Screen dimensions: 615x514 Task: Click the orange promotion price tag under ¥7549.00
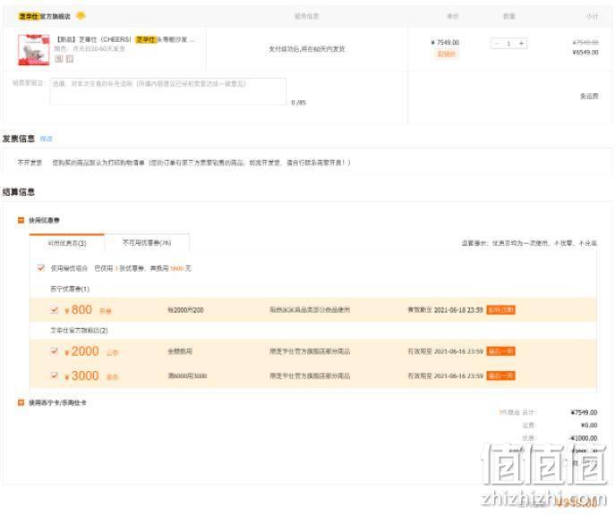447,54
